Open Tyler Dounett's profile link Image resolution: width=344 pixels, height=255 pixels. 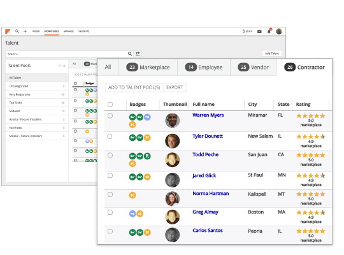208,136
